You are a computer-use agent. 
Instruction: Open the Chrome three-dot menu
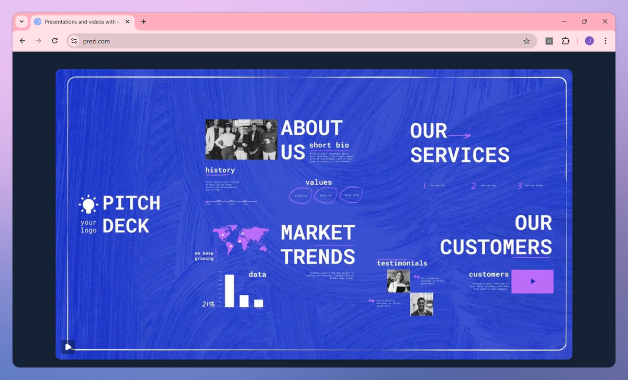605,41
